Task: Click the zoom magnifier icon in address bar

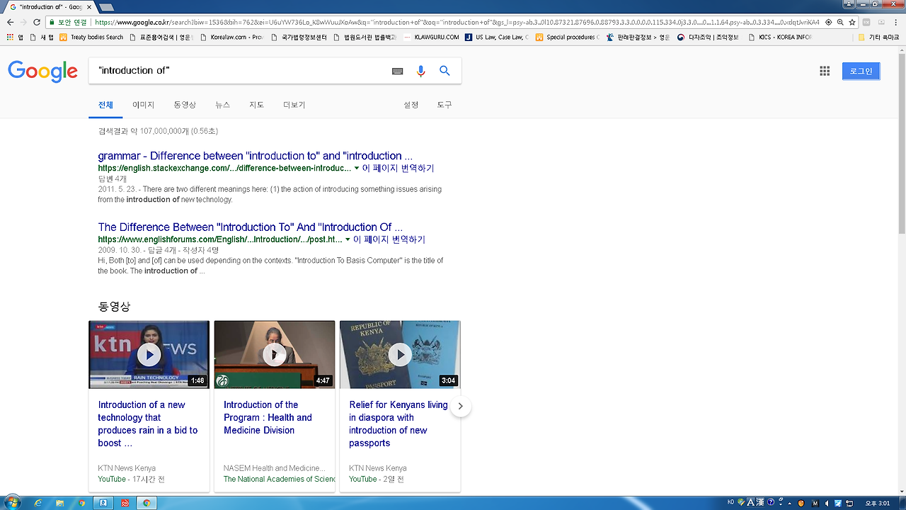Action: pos(840,22)
